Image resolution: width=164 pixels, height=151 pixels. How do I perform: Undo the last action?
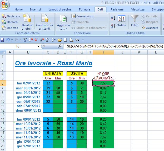8,40
